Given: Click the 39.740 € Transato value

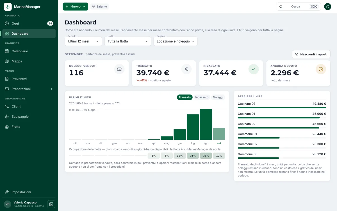Looking at the screenshot, I should click(153, 73).
